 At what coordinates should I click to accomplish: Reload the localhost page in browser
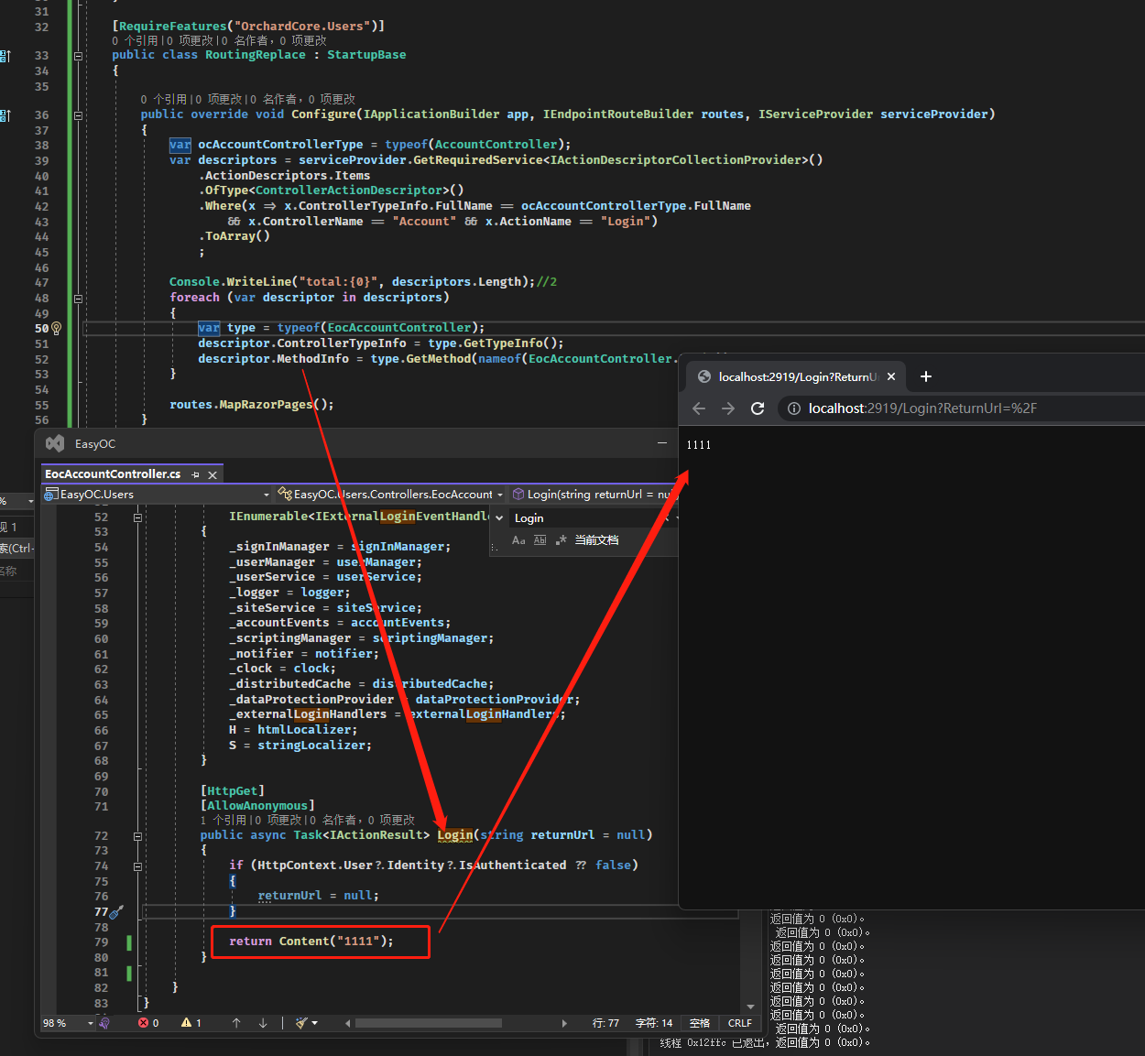758,408
